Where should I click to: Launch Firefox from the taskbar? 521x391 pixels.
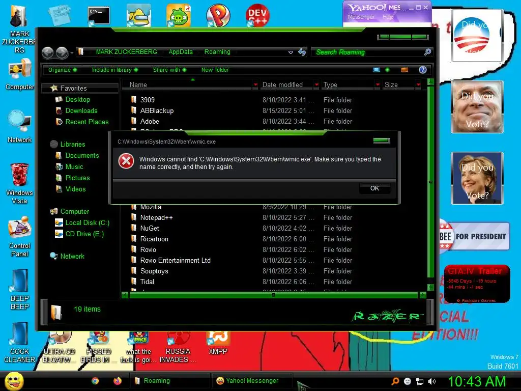(118, 381)
